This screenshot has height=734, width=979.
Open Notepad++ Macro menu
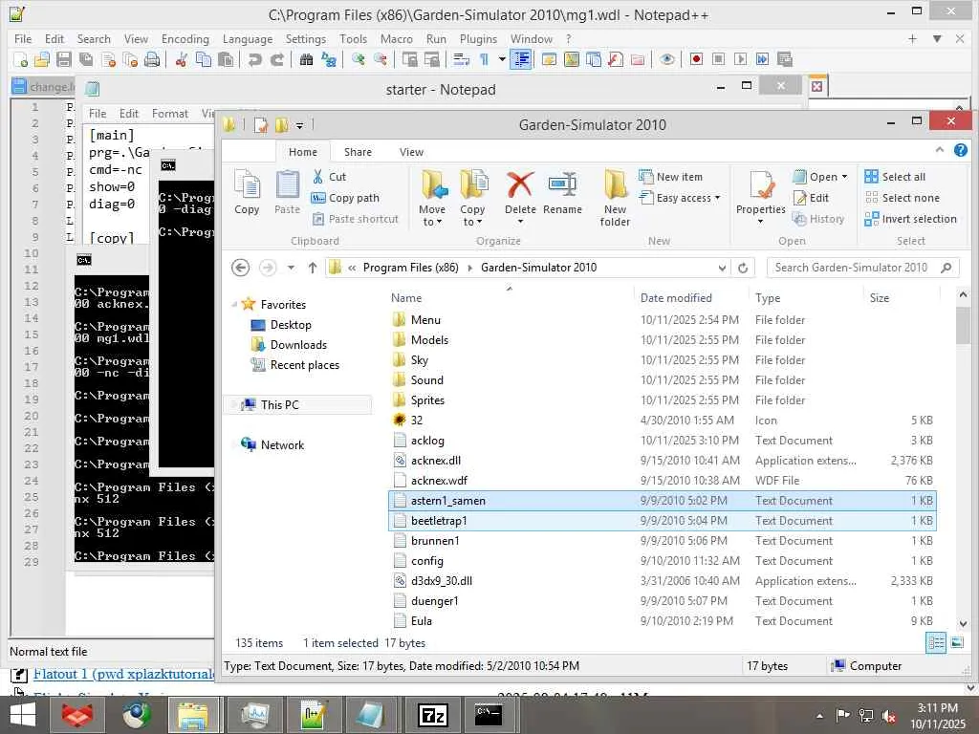[x=397, y=38]
